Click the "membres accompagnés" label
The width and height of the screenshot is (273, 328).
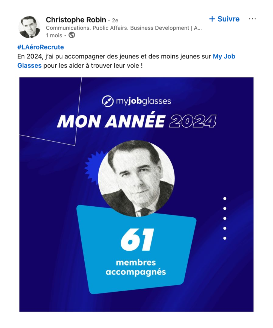[x=136, y=267]
